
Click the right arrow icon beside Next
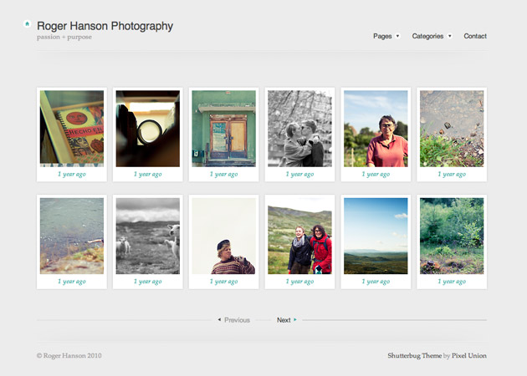(x=295, y=320)
